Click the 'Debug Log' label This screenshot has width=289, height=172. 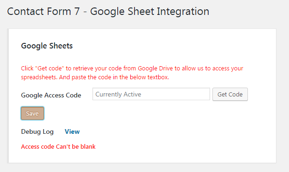pos(37,132)
